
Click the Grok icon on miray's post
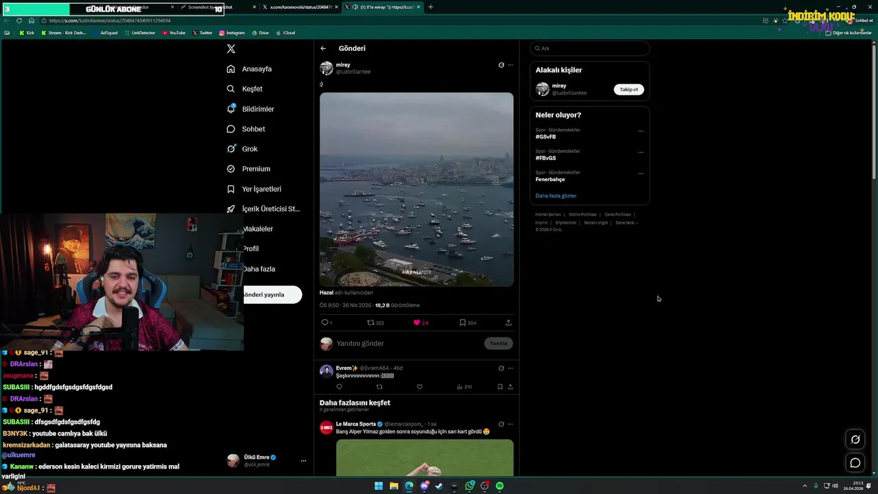coord(501,65)
